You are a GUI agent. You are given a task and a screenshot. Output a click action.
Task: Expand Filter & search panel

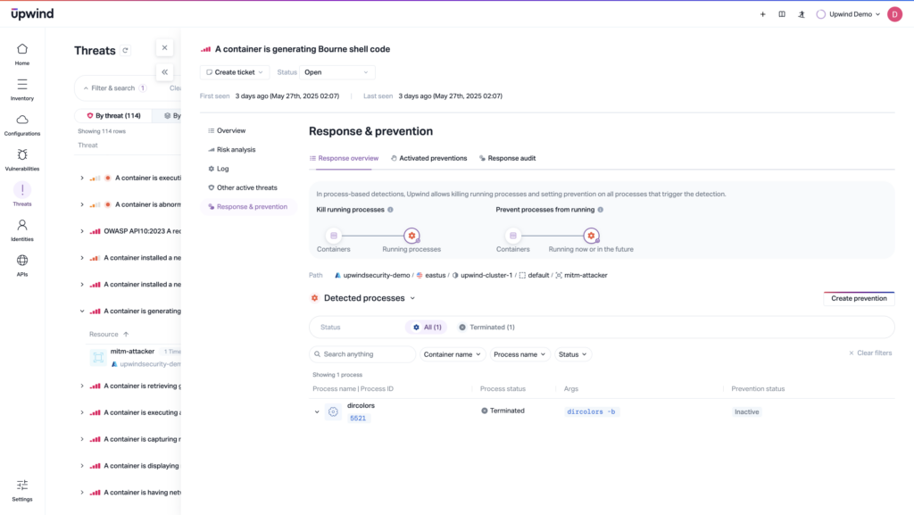pyautogui.click(x=114, y=88)
